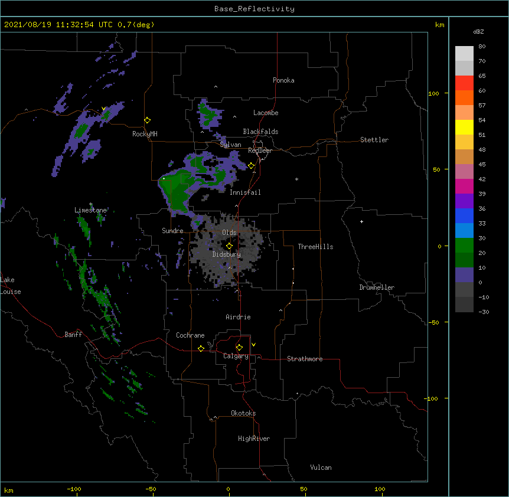Click the Airdrie label
509x497 pixels.
[x=238, y=317]
